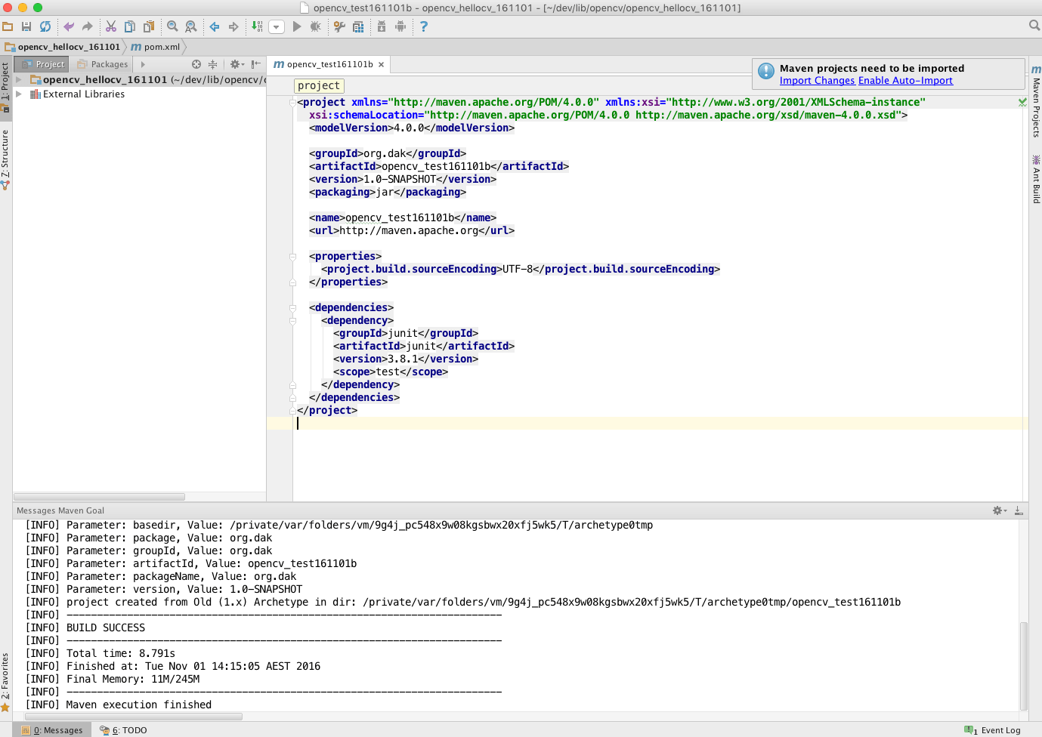The height and width of the screenshot is (737, 1042).
Task: Click the Enable Auto-Import link
Action: [x=905, y=81]
